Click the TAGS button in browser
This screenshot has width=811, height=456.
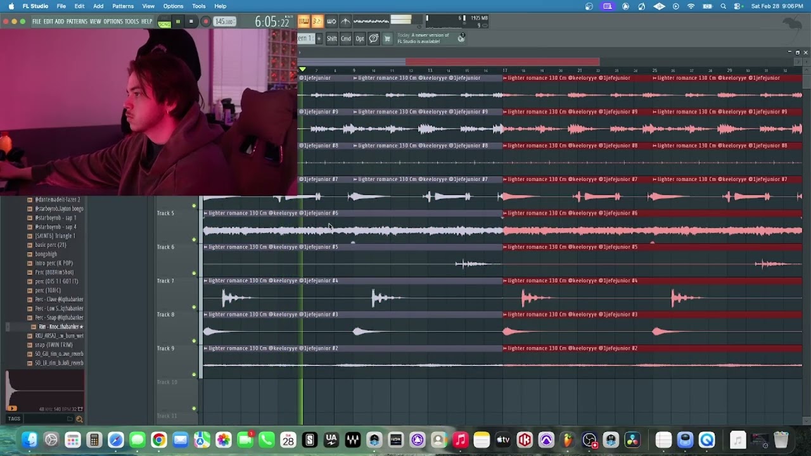pyautogui.click(x=14, y=419)
